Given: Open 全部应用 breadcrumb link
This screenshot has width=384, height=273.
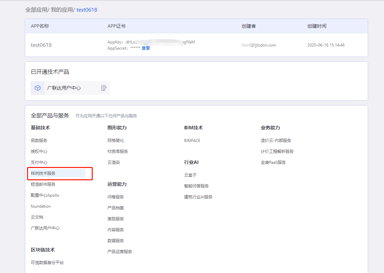Looking at the screenshot, I should pos(36,10).
